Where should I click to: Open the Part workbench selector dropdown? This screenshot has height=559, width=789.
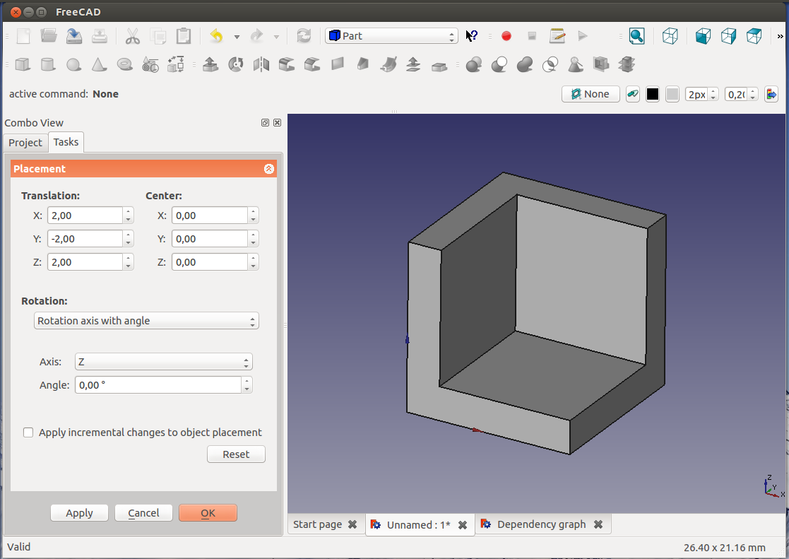[391, 36]
